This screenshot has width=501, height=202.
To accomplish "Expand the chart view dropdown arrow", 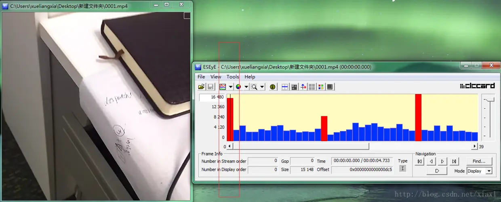I will (x=231, y=87).
